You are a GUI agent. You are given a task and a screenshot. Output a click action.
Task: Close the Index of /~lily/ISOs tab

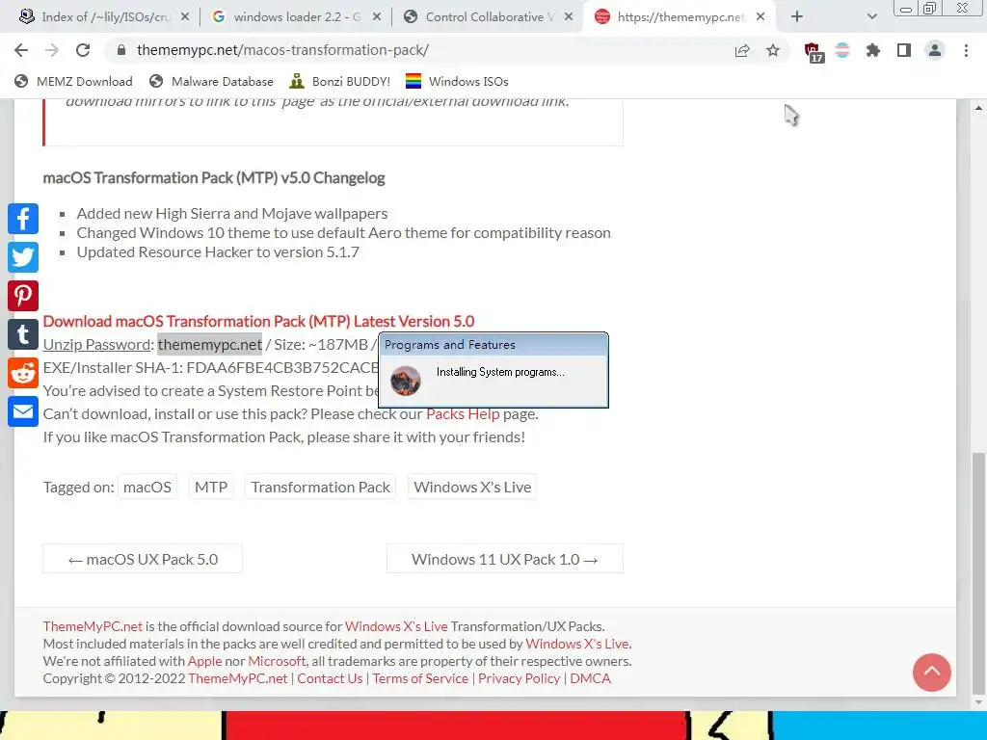click(184, 17)
